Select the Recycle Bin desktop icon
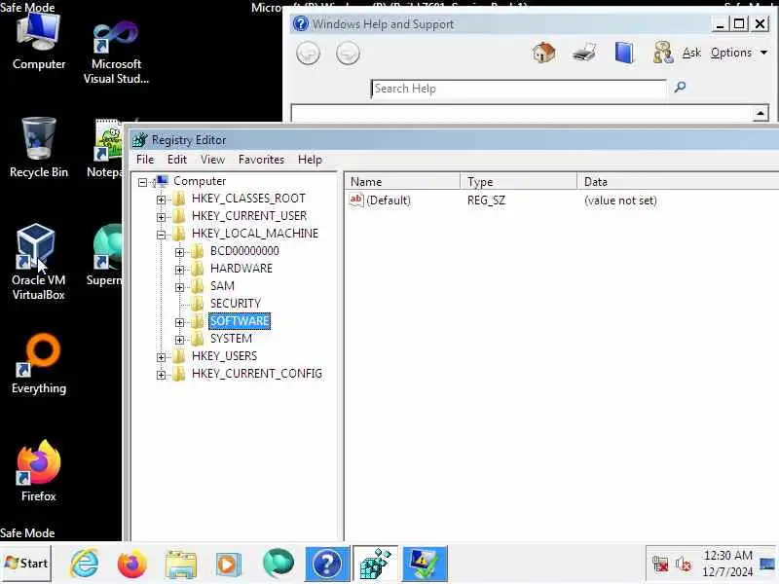 [x=39, y=148]
